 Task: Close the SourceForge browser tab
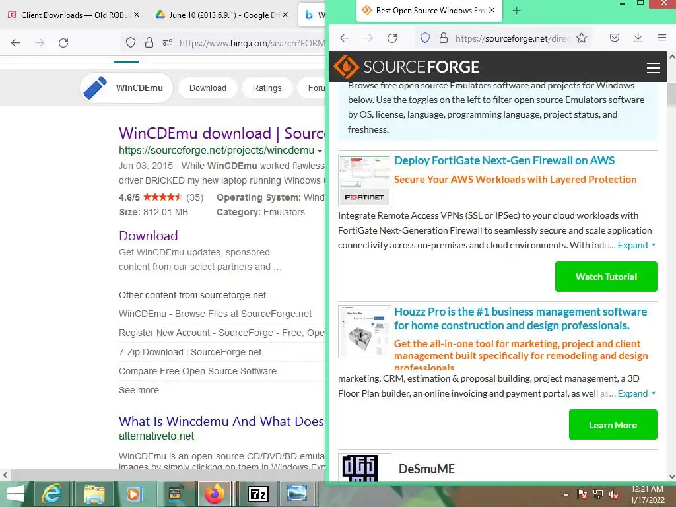492,10
